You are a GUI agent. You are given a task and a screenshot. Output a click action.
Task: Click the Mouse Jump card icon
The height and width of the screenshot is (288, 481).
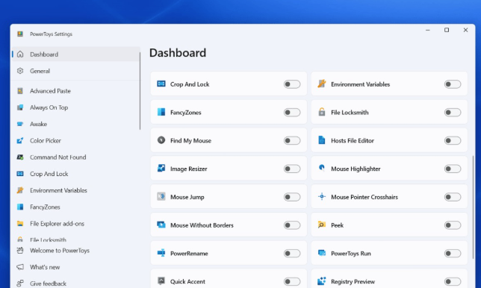pyautogui.click(x=161, y=196)
